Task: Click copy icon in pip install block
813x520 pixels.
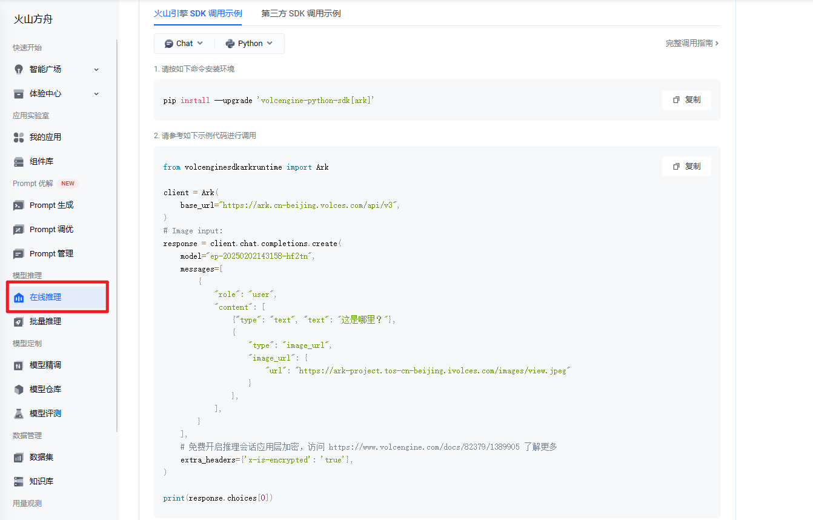Action: (x=676, y=99)
